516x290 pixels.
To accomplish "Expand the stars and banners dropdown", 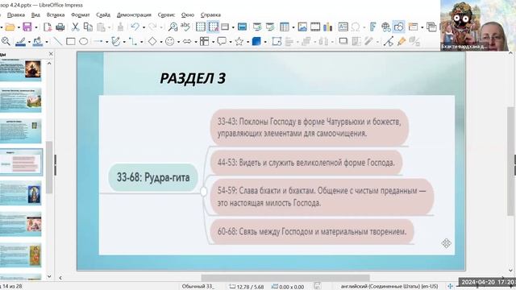I will pyautogui.click(x=248, y=42).
